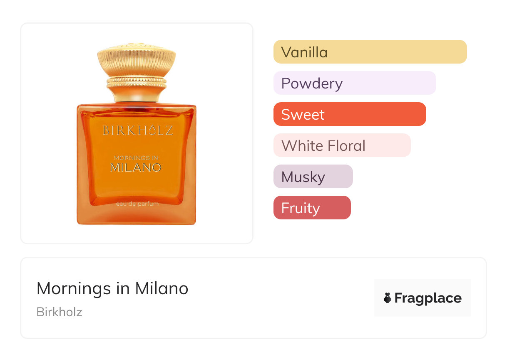Click the small 'MORNINGS IN' text on the bottle

(136, 158)
